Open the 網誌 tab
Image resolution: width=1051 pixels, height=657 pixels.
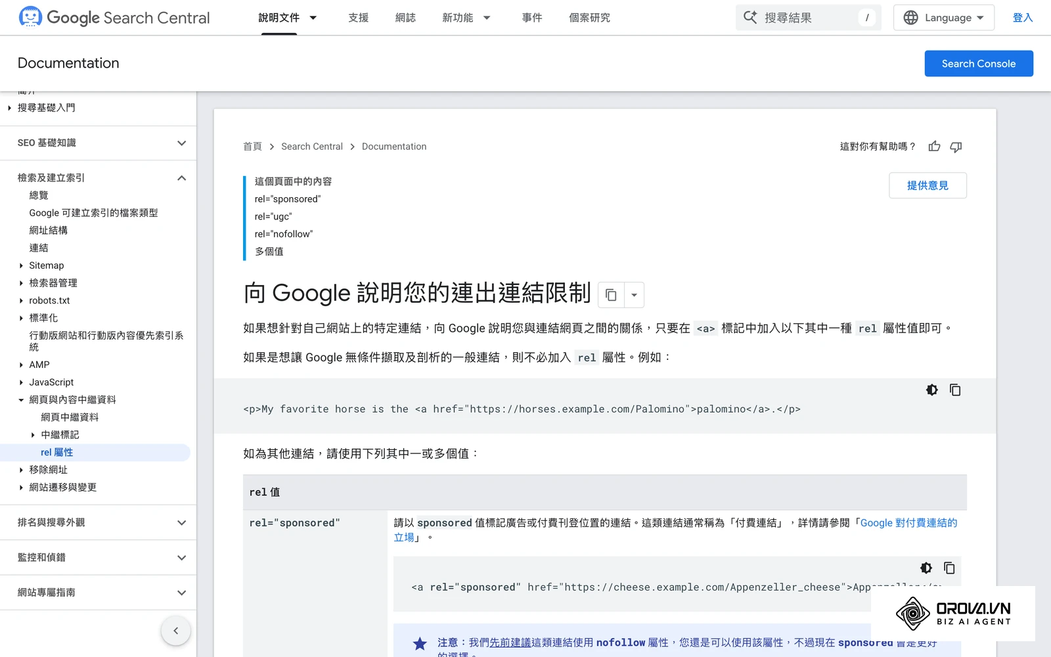(405, 18)
